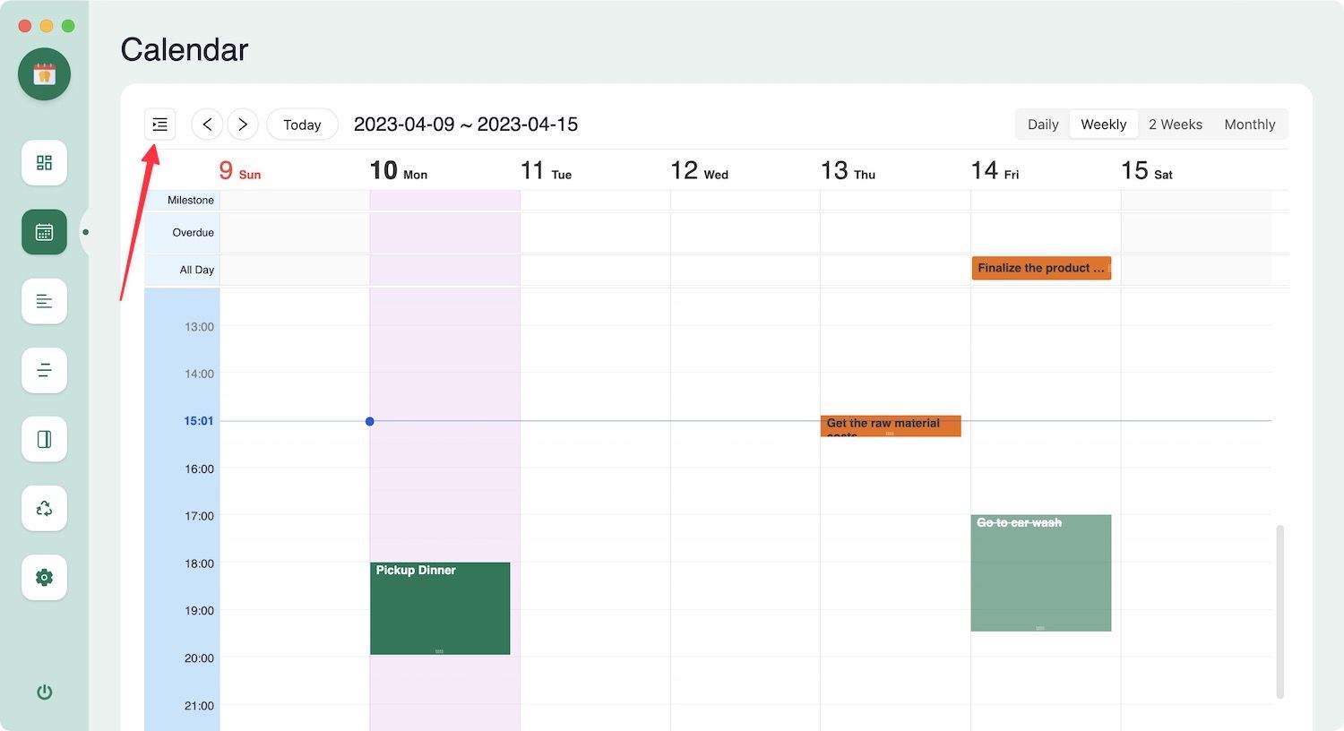The height and width of the screenshot is (731, 1344).
Task: Open the Go to car wash event
Action: [1040, 572]
